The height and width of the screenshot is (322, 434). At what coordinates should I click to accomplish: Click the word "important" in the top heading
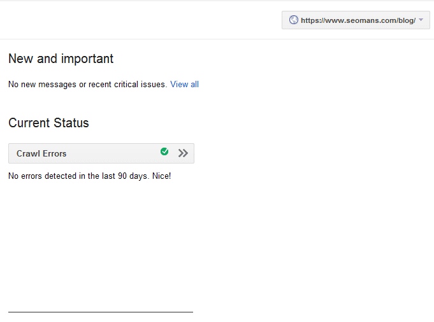pos(87,59)
